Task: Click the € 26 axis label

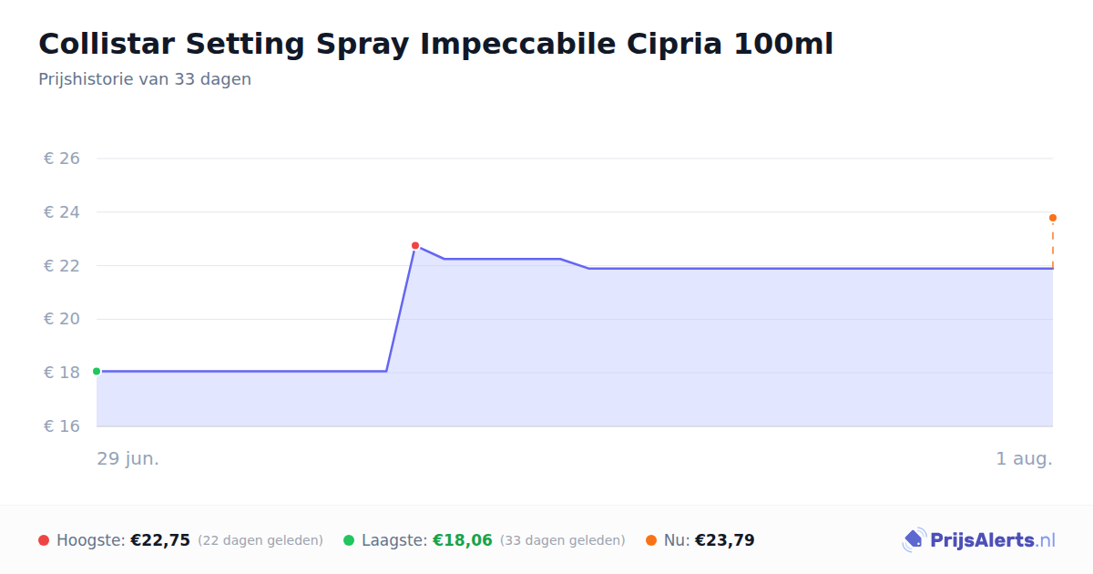Action: (x=62, y=159)
